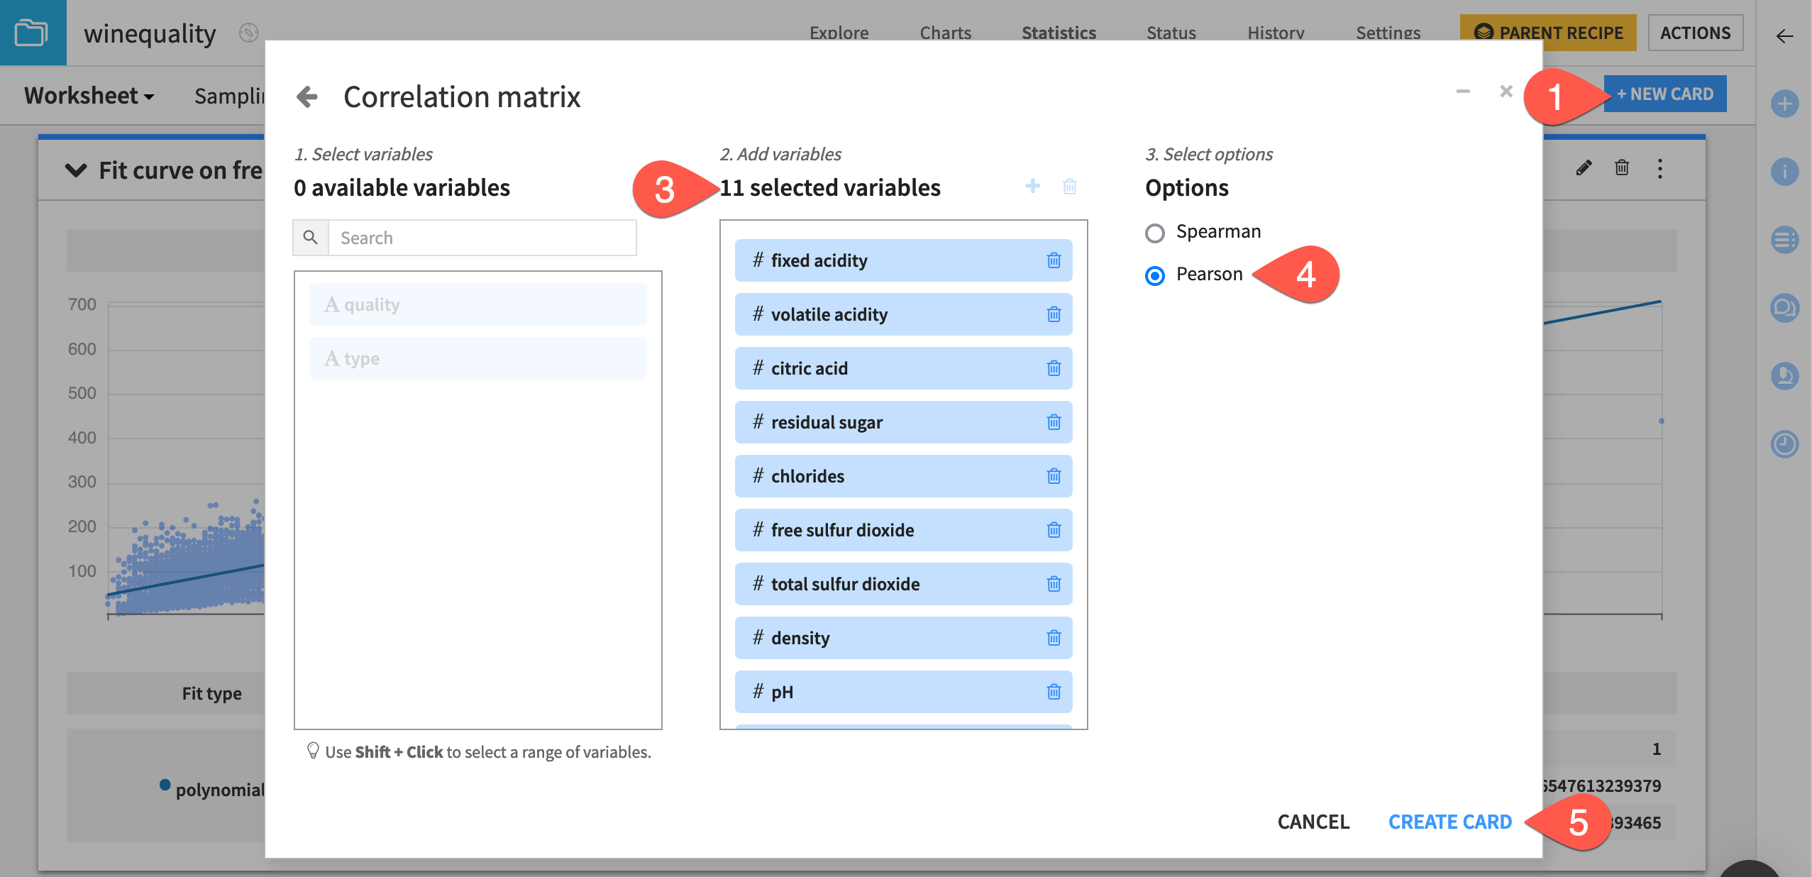Select the total sulfur dioxide variable row
This screenshot has width=1812, height=877.
903,584
